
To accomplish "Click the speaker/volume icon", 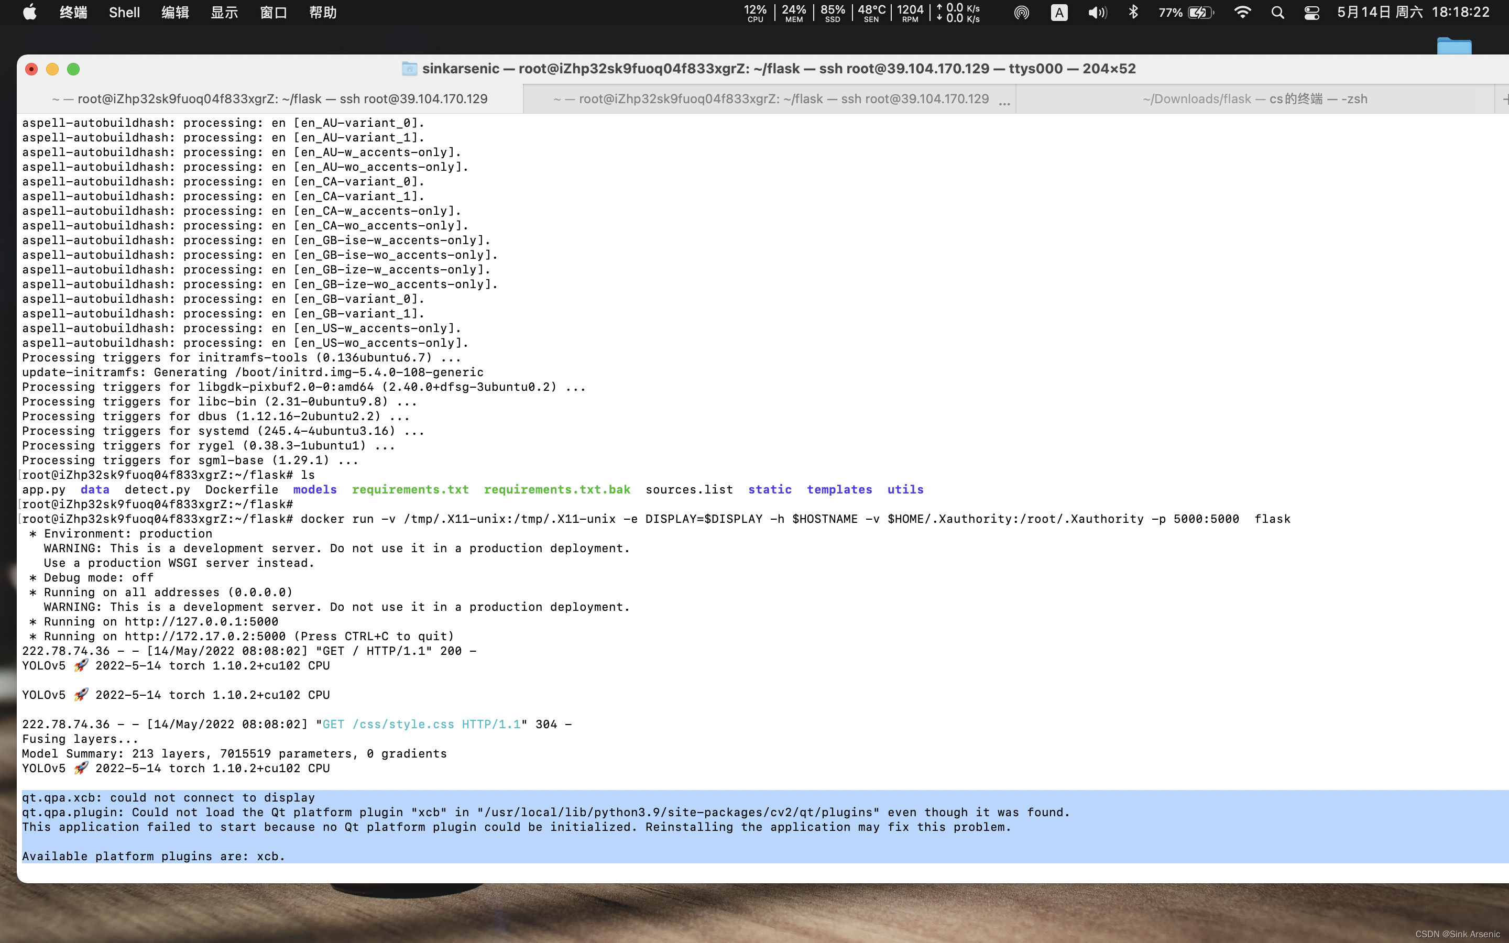I will click(x=1097, y=13).
